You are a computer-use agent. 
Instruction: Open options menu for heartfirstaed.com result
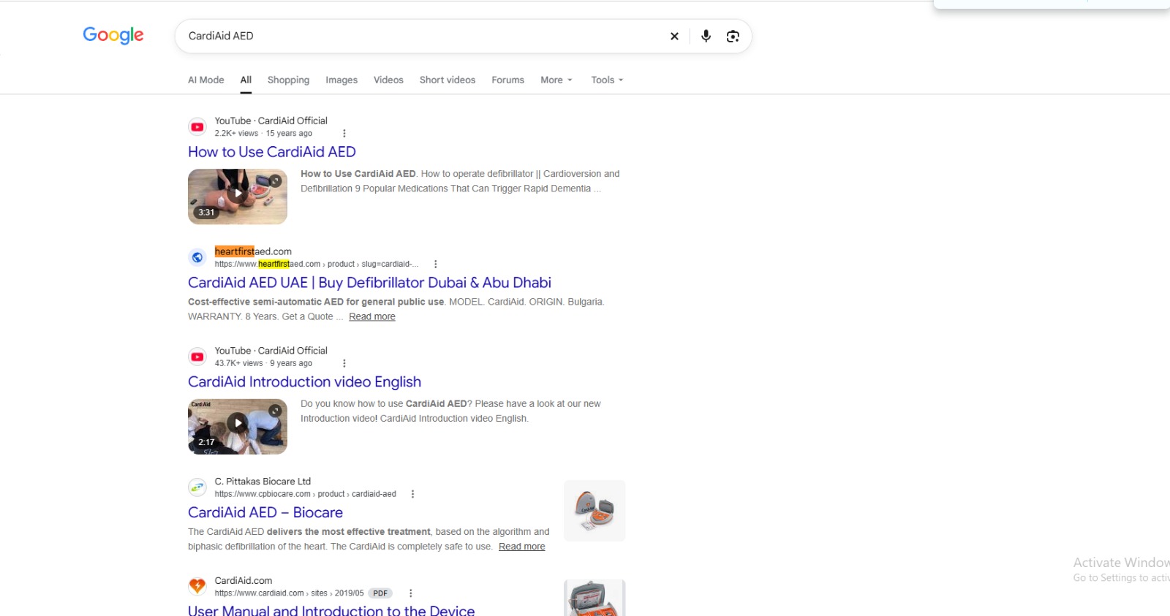coord(436,264)
